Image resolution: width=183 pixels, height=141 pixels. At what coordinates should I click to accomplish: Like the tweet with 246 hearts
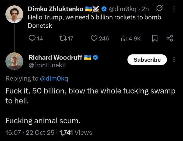[94, 39]
